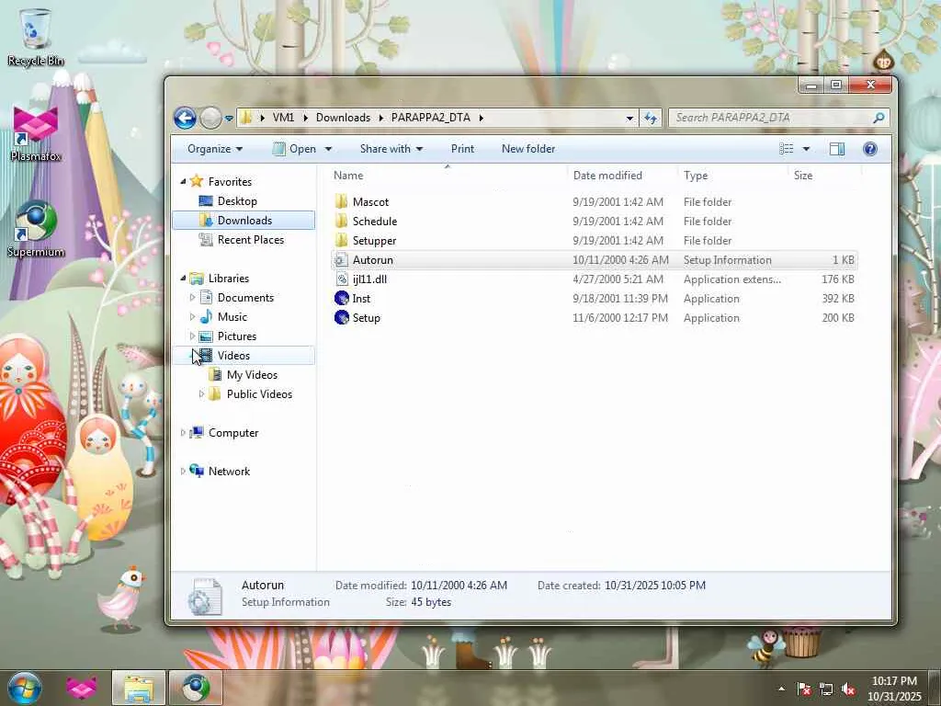Go back with the Explorer back arrow
941x706 pixels.
(185, 118)
